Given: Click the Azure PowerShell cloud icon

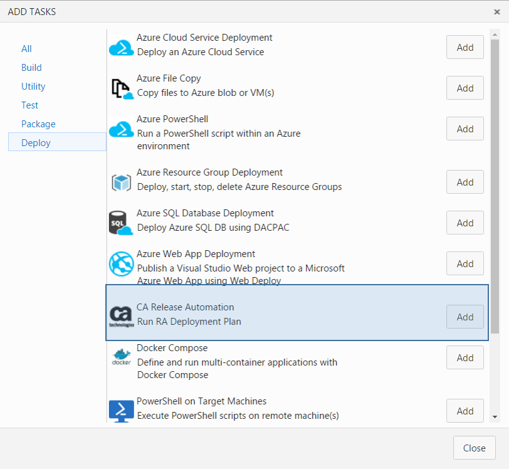Looking at the screenshot, I should (121, 129).
